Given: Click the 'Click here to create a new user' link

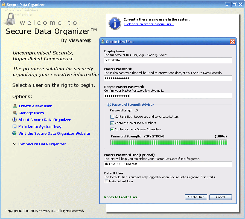Looking at the screenshot, I should [149, 24].
